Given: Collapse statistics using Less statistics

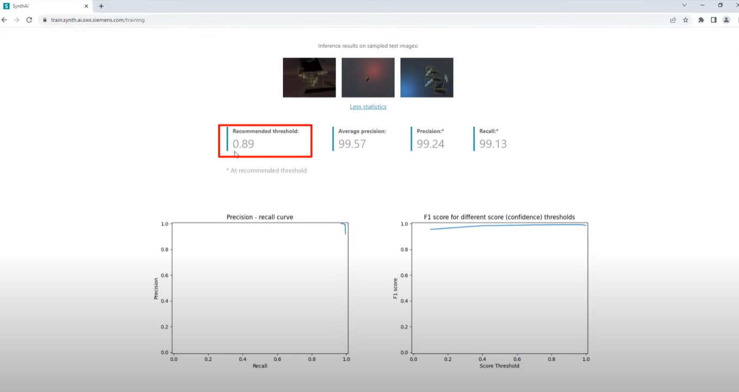Looking at the screenshot, I should coord(368,107).
